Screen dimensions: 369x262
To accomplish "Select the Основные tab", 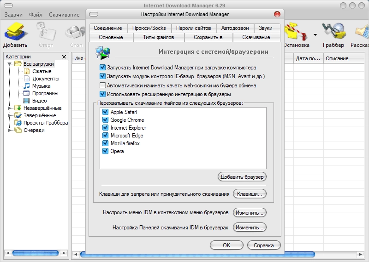I will [x=111, y=37].
